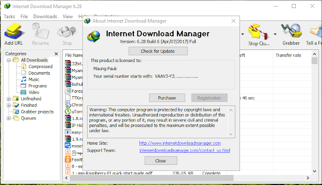Click the Close button in About dialog
322x185 pixels.
point(161,161)
